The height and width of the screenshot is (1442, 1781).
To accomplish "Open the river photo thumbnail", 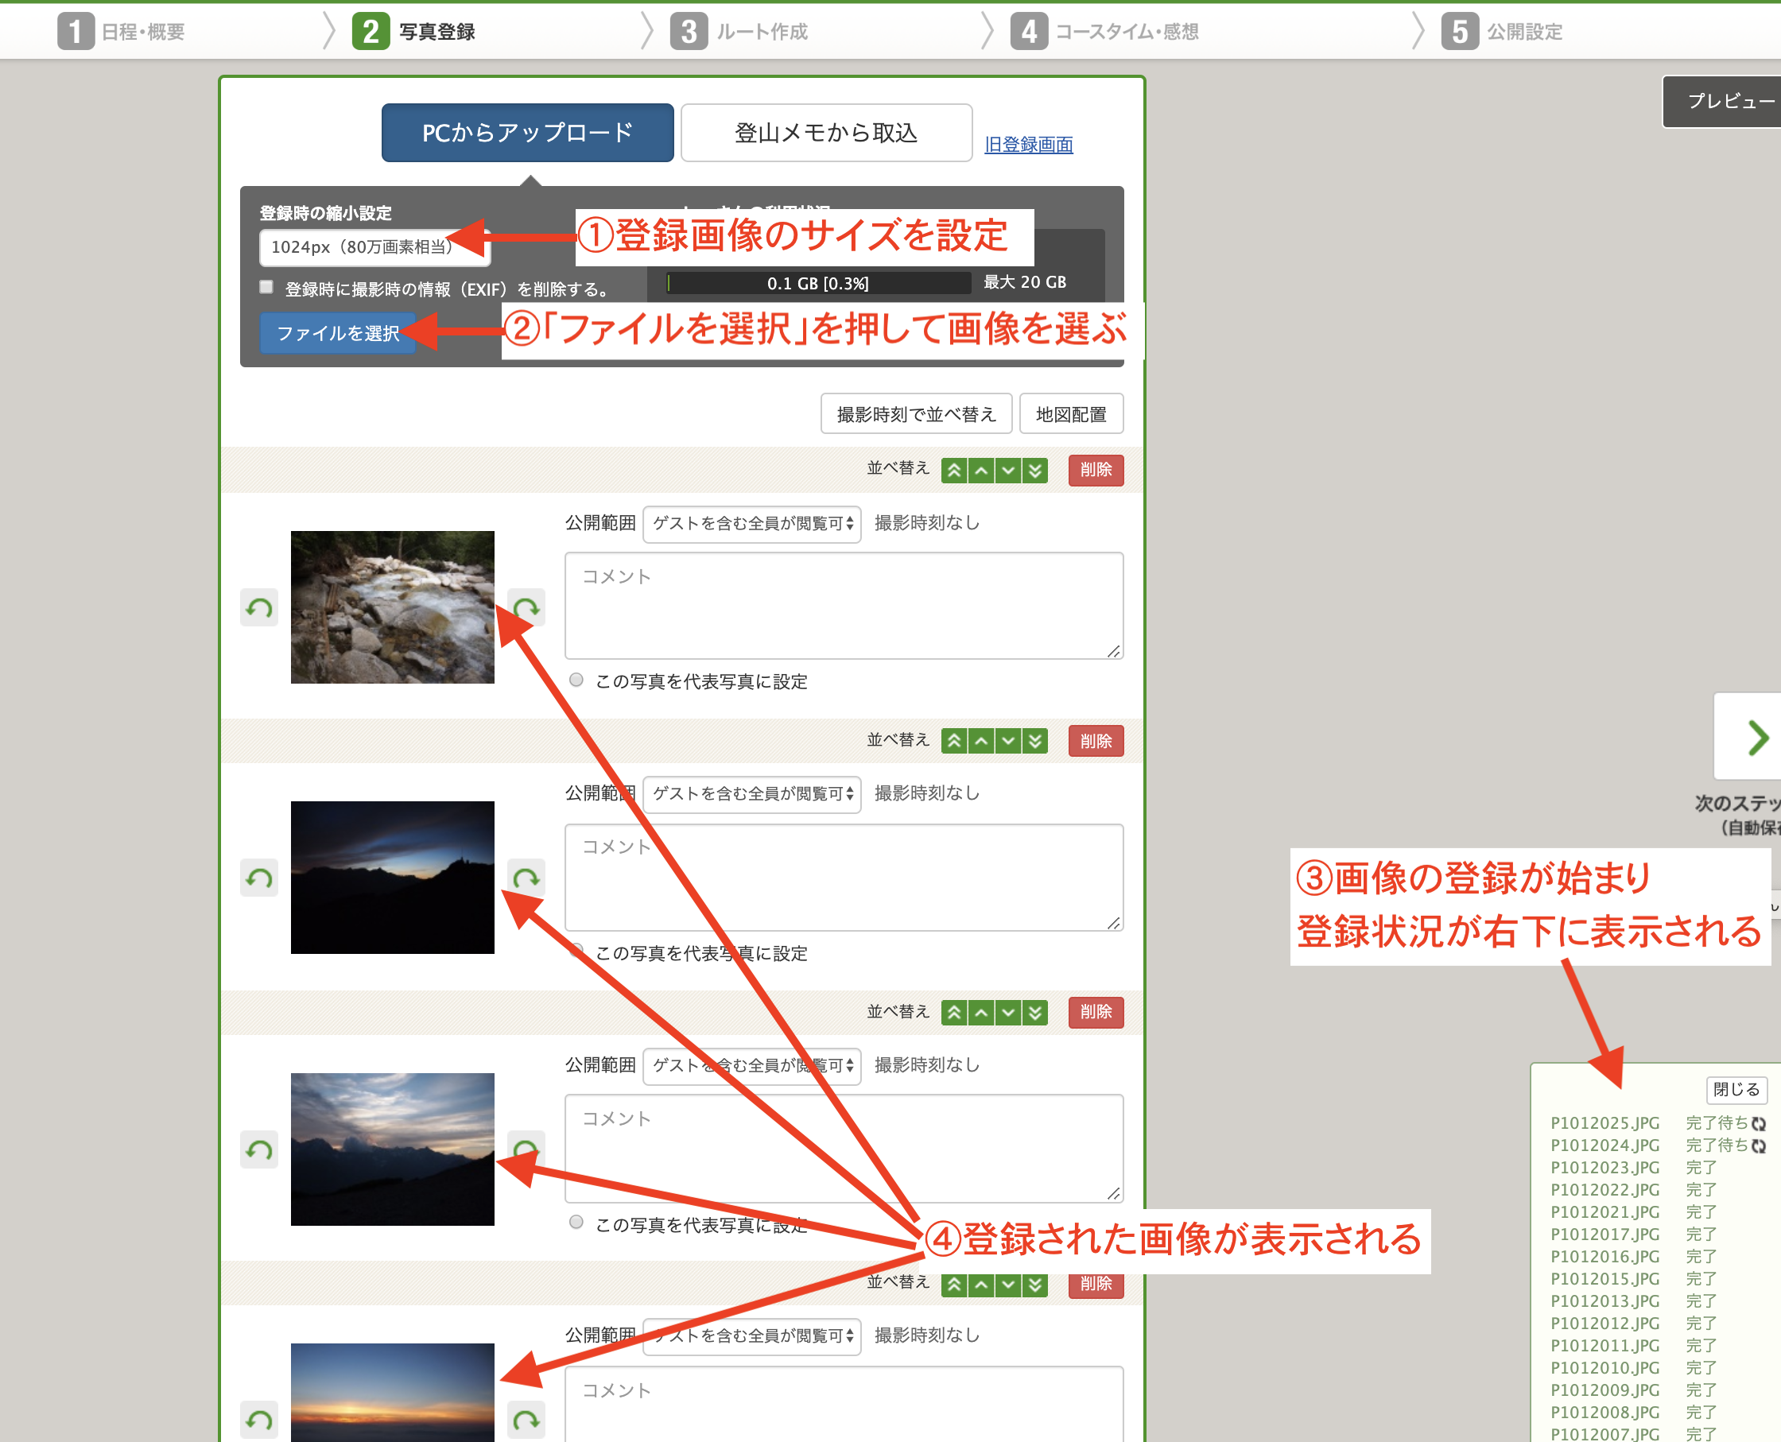I will tap(392, 607).
